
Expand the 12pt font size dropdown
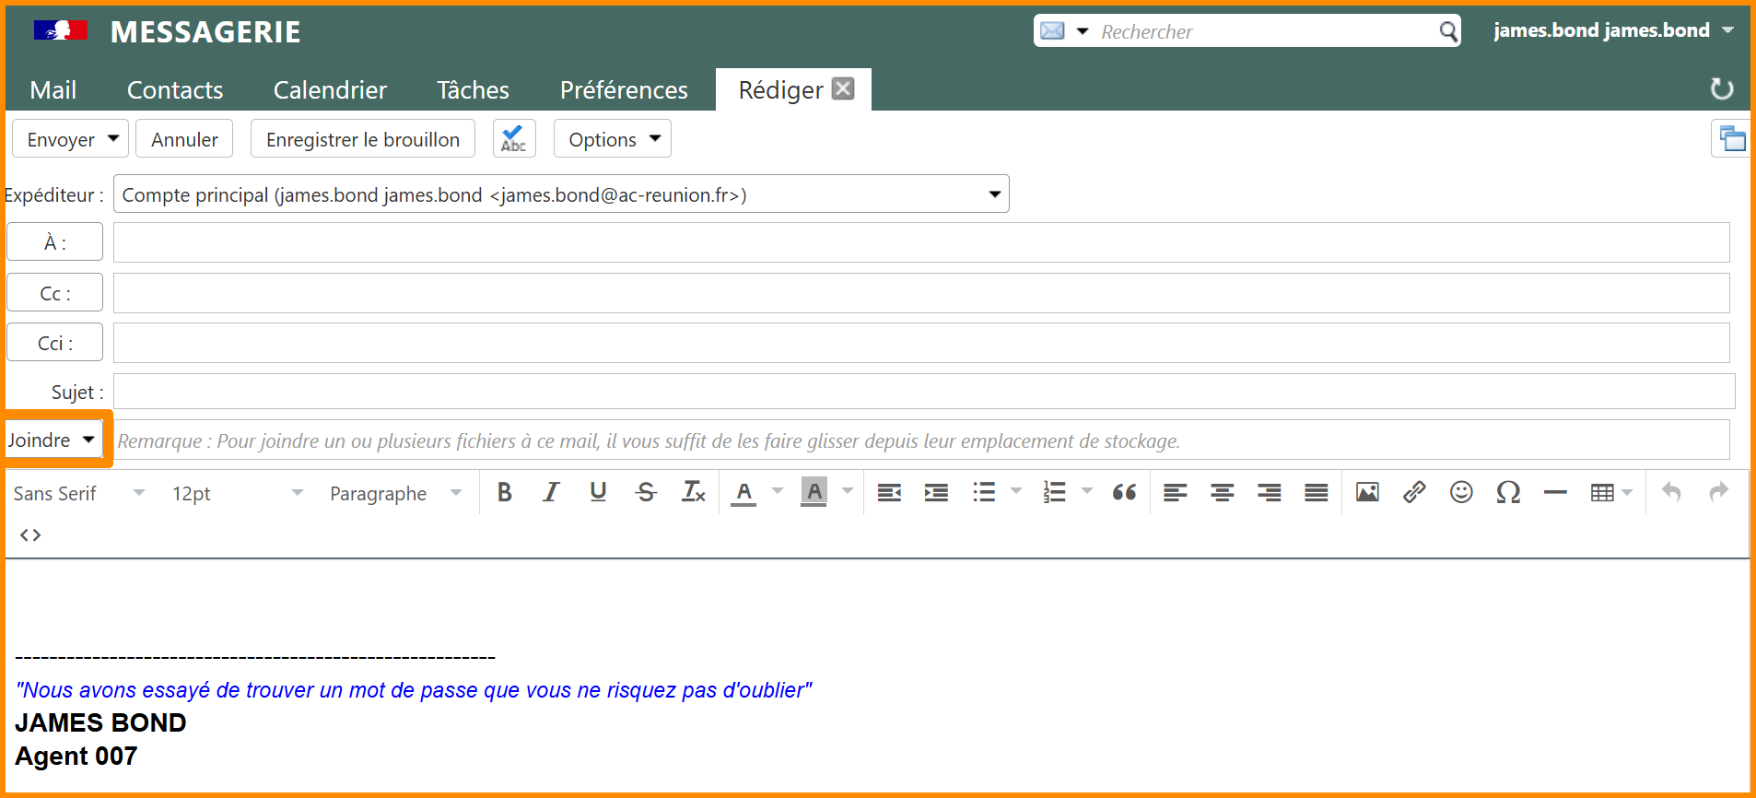click(237, 494)
